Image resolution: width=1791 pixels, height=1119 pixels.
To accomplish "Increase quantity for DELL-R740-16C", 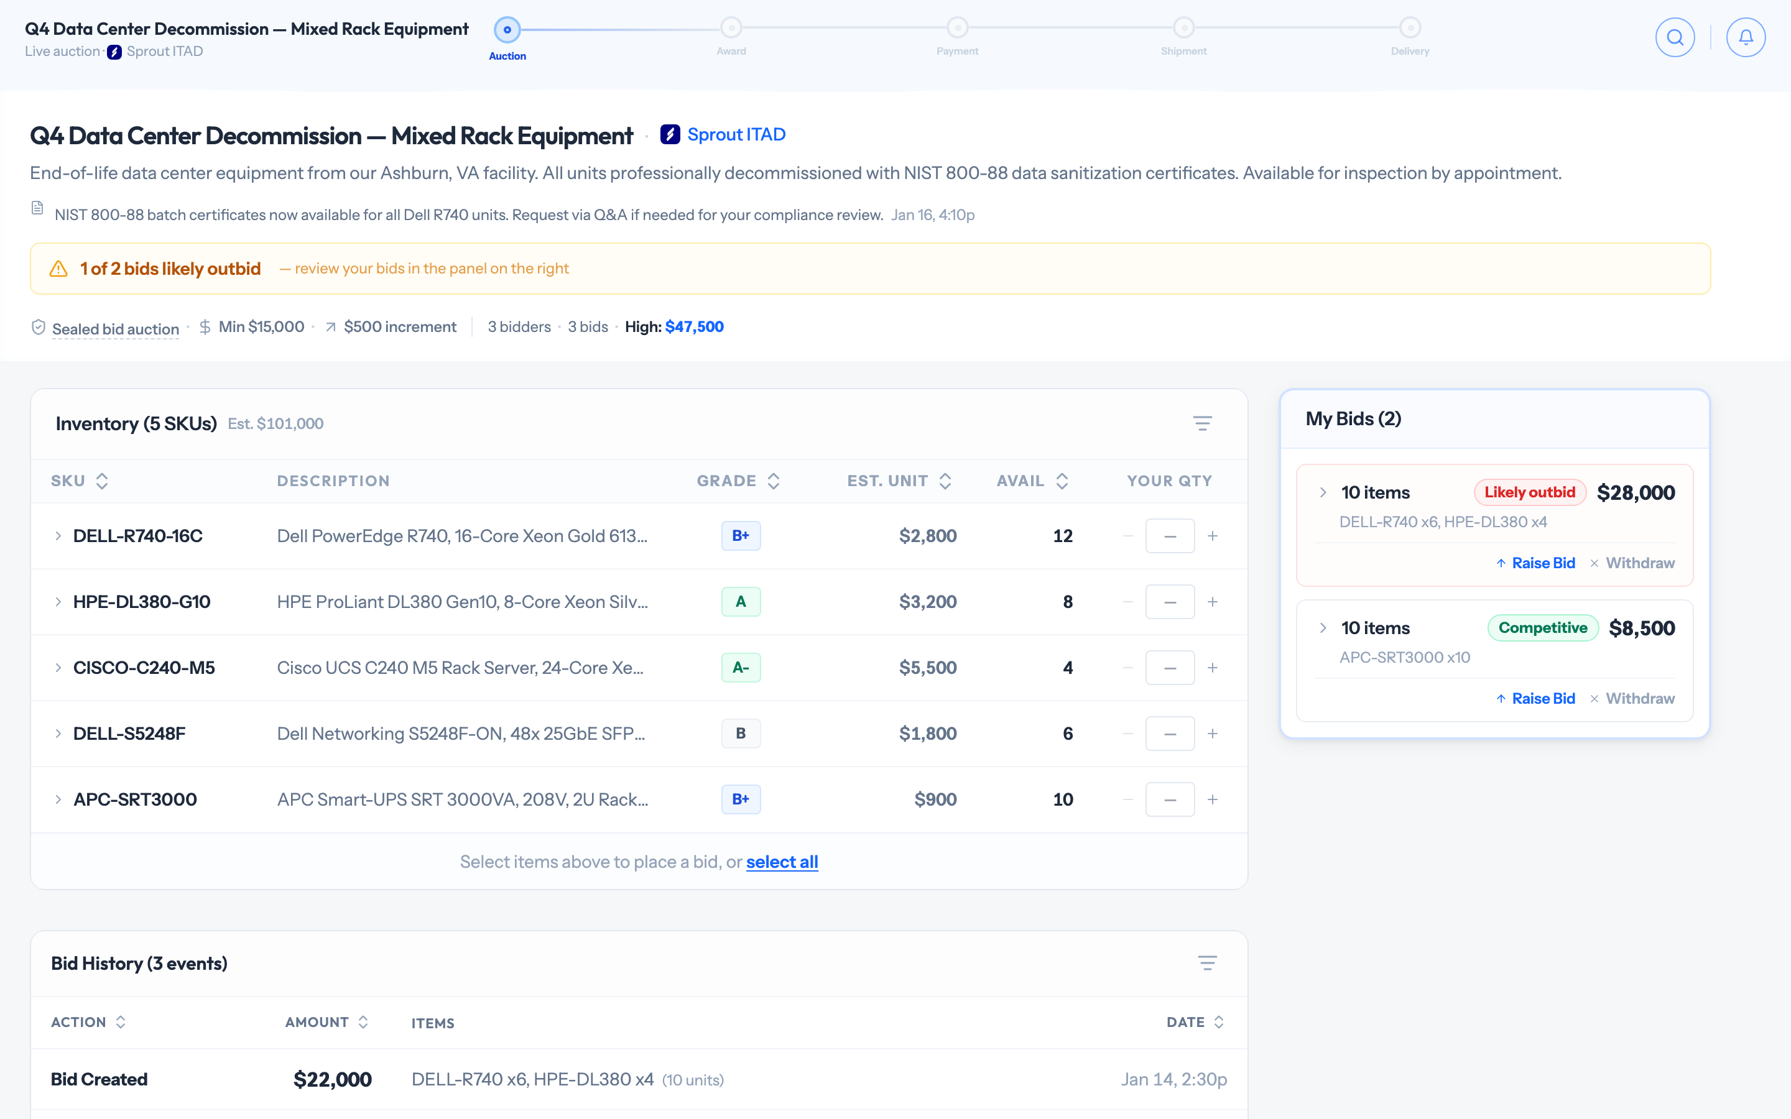I will [1212, 536].
